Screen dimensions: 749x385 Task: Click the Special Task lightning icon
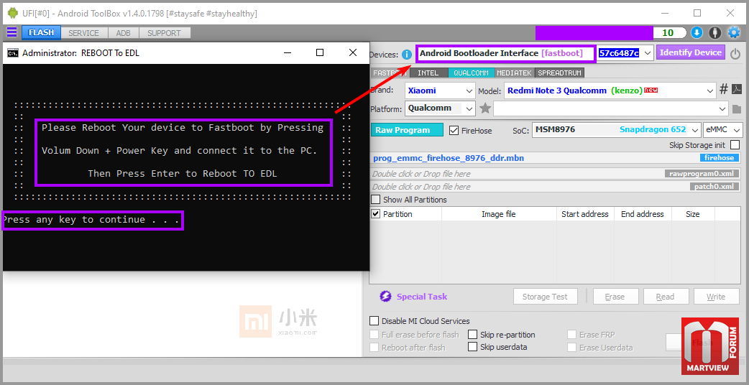point(385,296)
